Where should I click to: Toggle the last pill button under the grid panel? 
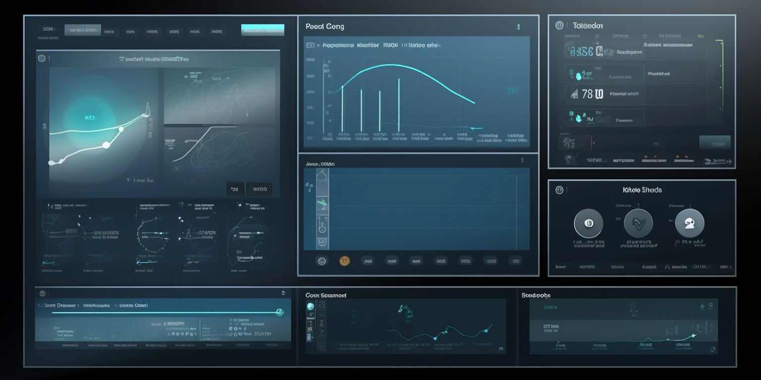pyautogui.click(x=515, y=261)
